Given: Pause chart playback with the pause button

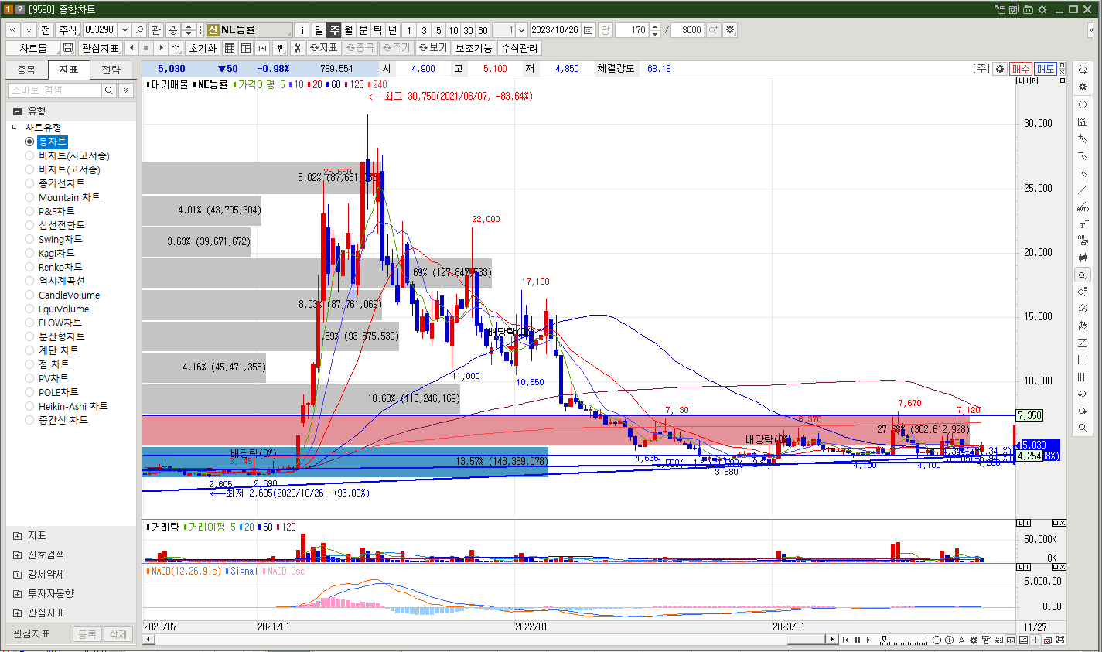Looking at the screenshot, I should 858,640.
